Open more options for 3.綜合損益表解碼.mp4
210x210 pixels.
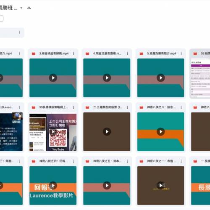[x=73, y=53]
